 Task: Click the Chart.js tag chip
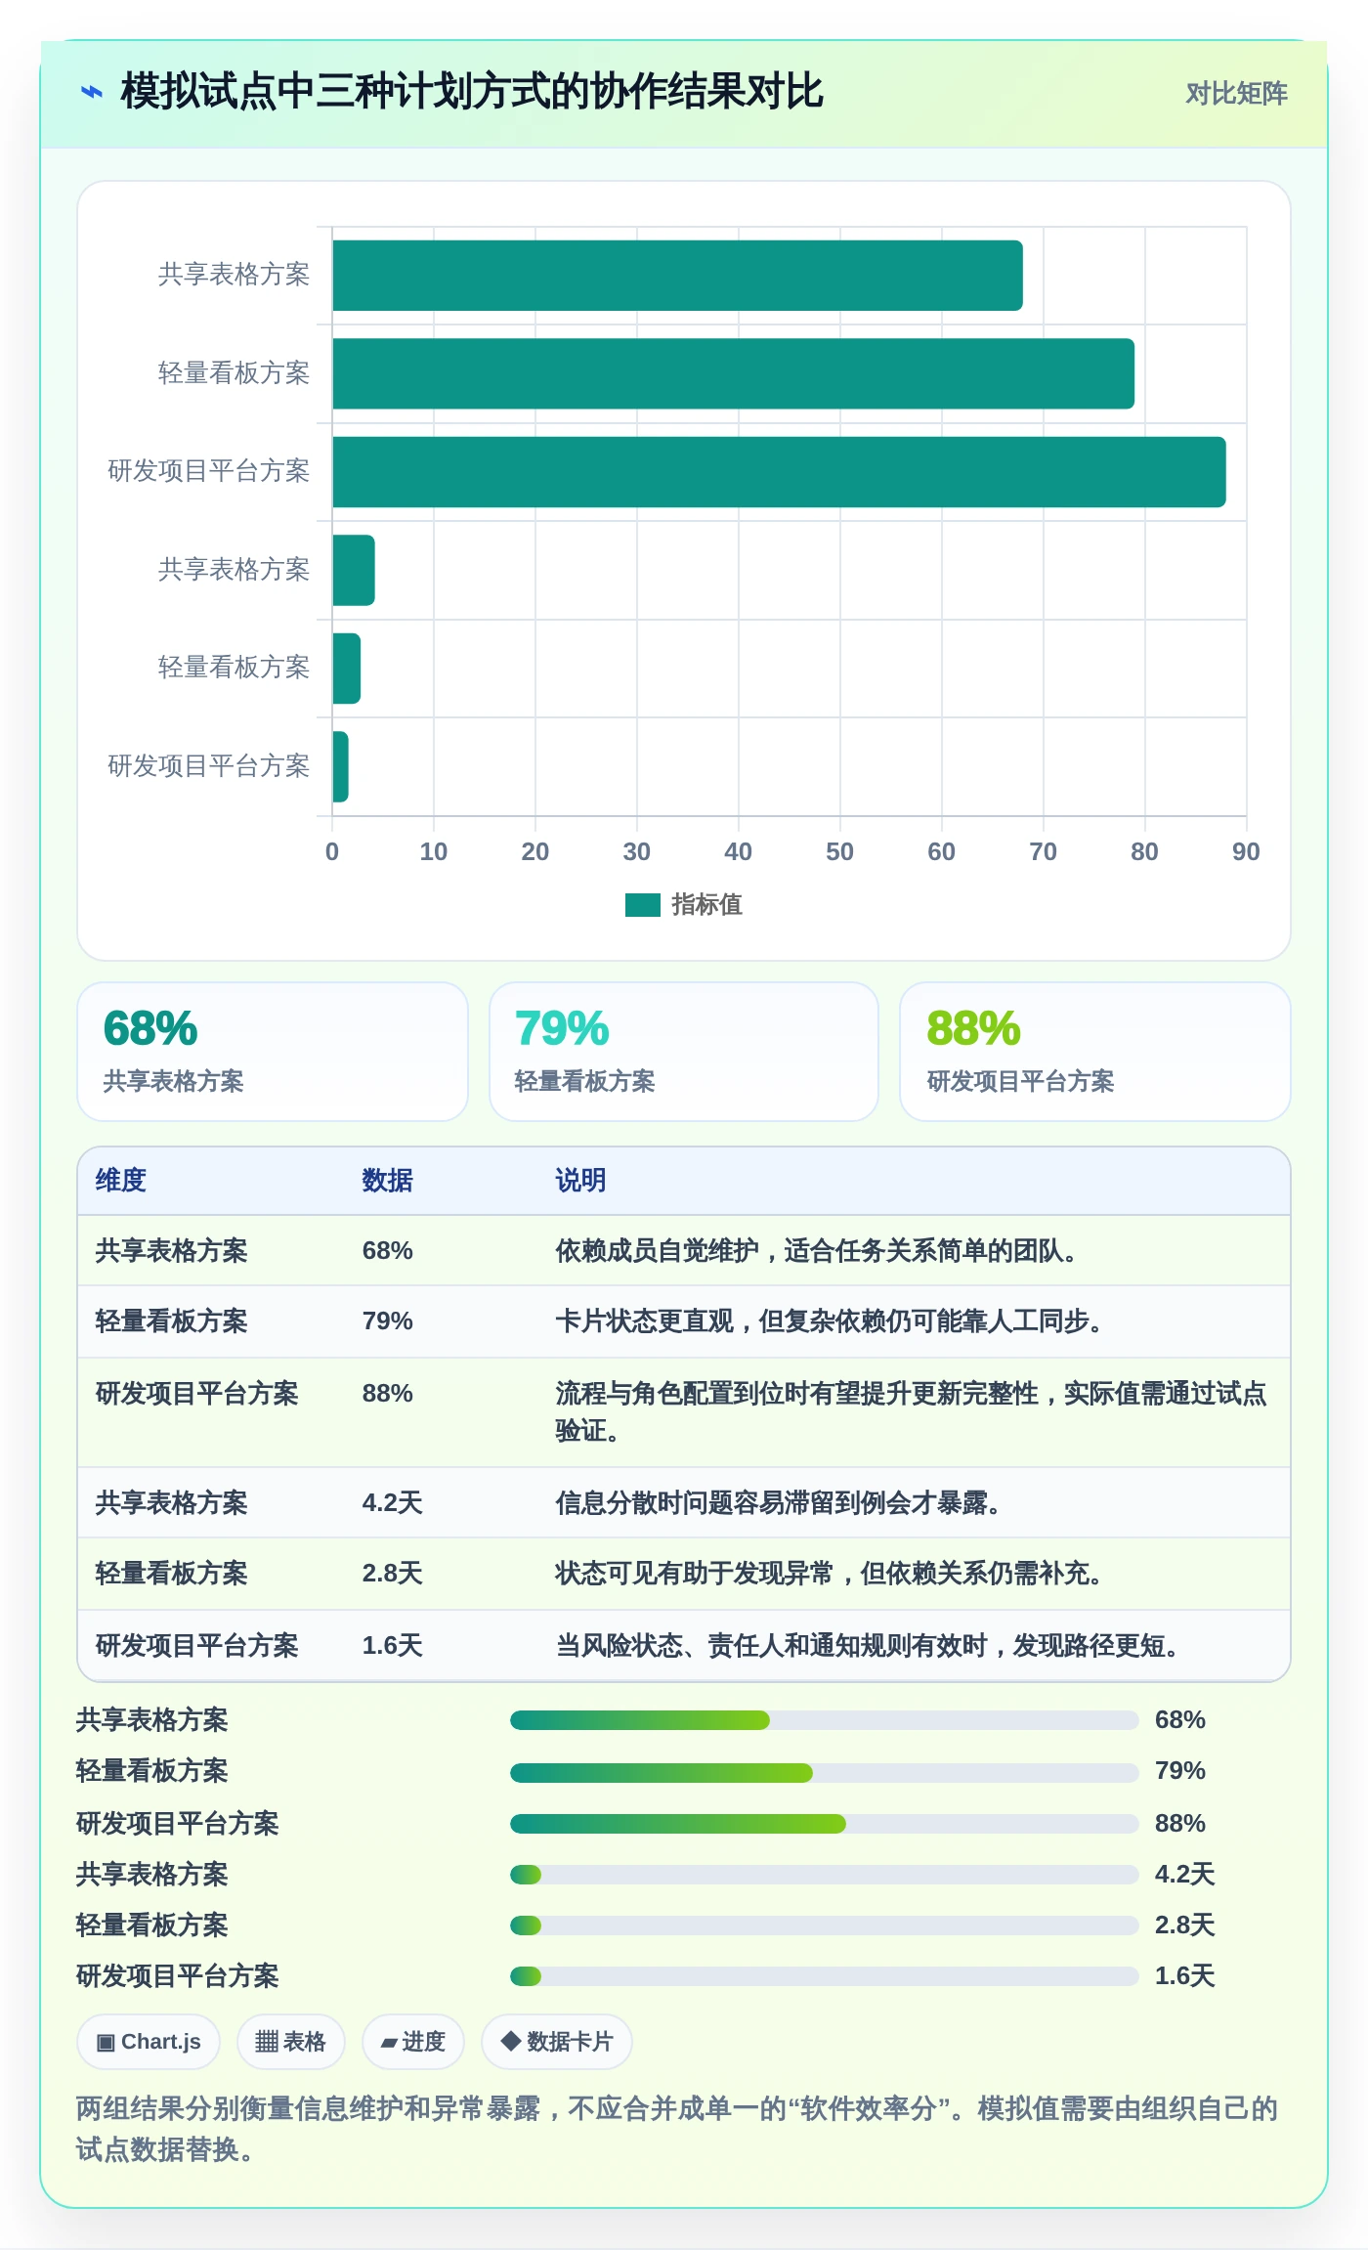click(149, 2041)
